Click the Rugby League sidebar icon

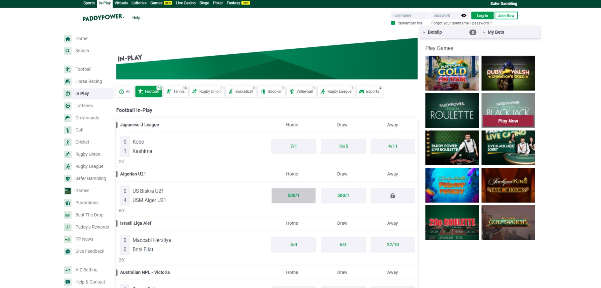point(68,166)
